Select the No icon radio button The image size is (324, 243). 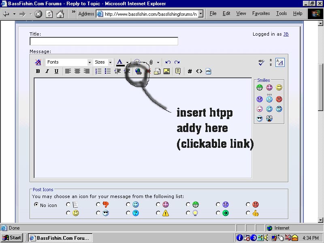pos(36,205)
